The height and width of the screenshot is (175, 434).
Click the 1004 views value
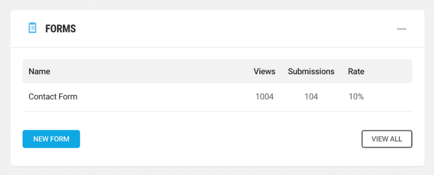pos(264,97)
